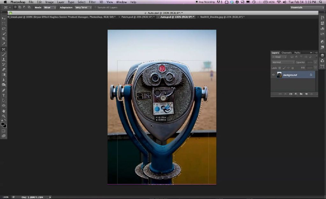326x199 pixels.
Task: Open the Layers panel flyout menu
Action: 316,53
